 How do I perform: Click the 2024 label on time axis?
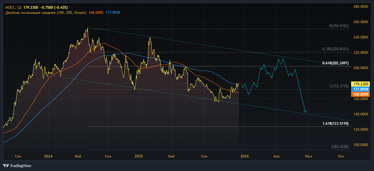pos(48,156)
